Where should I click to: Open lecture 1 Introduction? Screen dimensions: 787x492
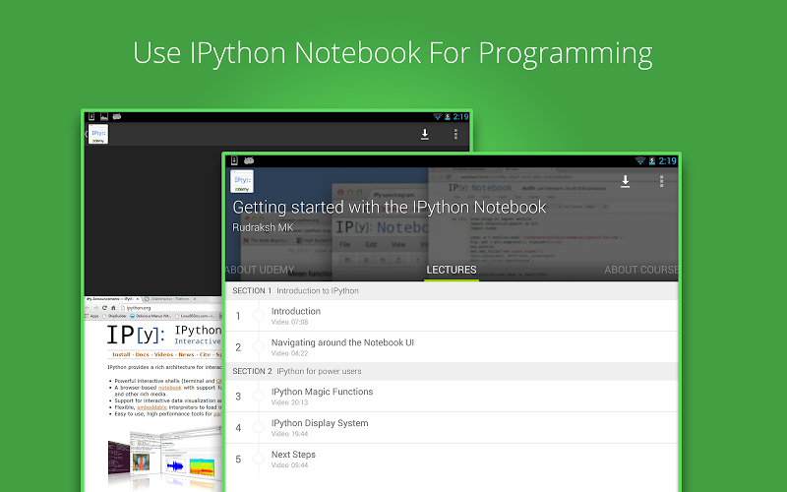(x=453, y=316)
